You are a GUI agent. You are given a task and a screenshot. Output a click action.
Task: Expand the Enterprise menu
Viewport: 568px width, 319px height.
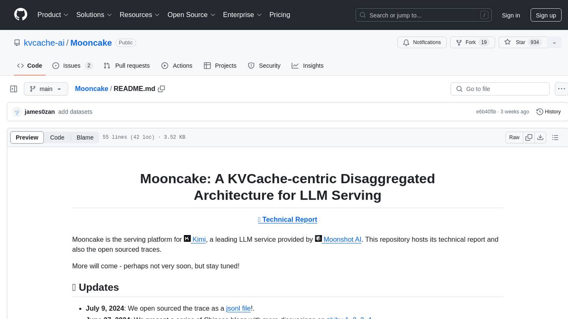(242, 15)
